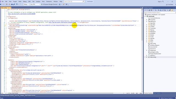Select favicon.ico in Solution Explorer
The width and height of the screenshot is (176, 99).
[x=153, y=49]
